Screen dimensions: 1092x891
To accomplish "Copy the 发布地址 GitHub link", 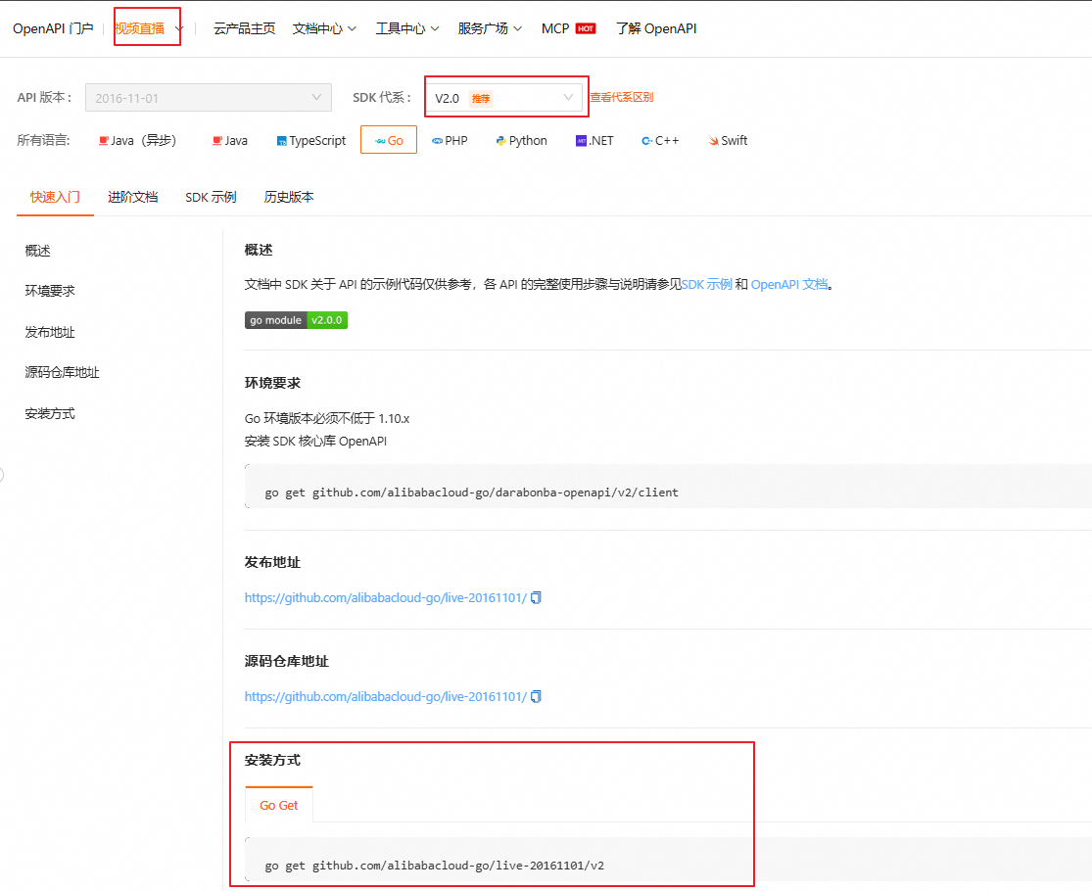I will [x=536, y=597].
